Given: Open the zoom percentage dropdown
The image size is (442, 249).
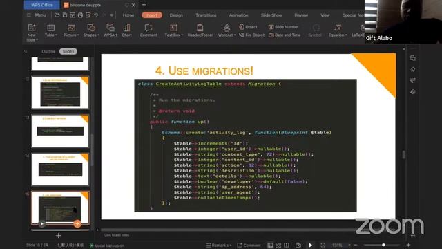Looking at the screenshot, I should click(x=349, y=246).
